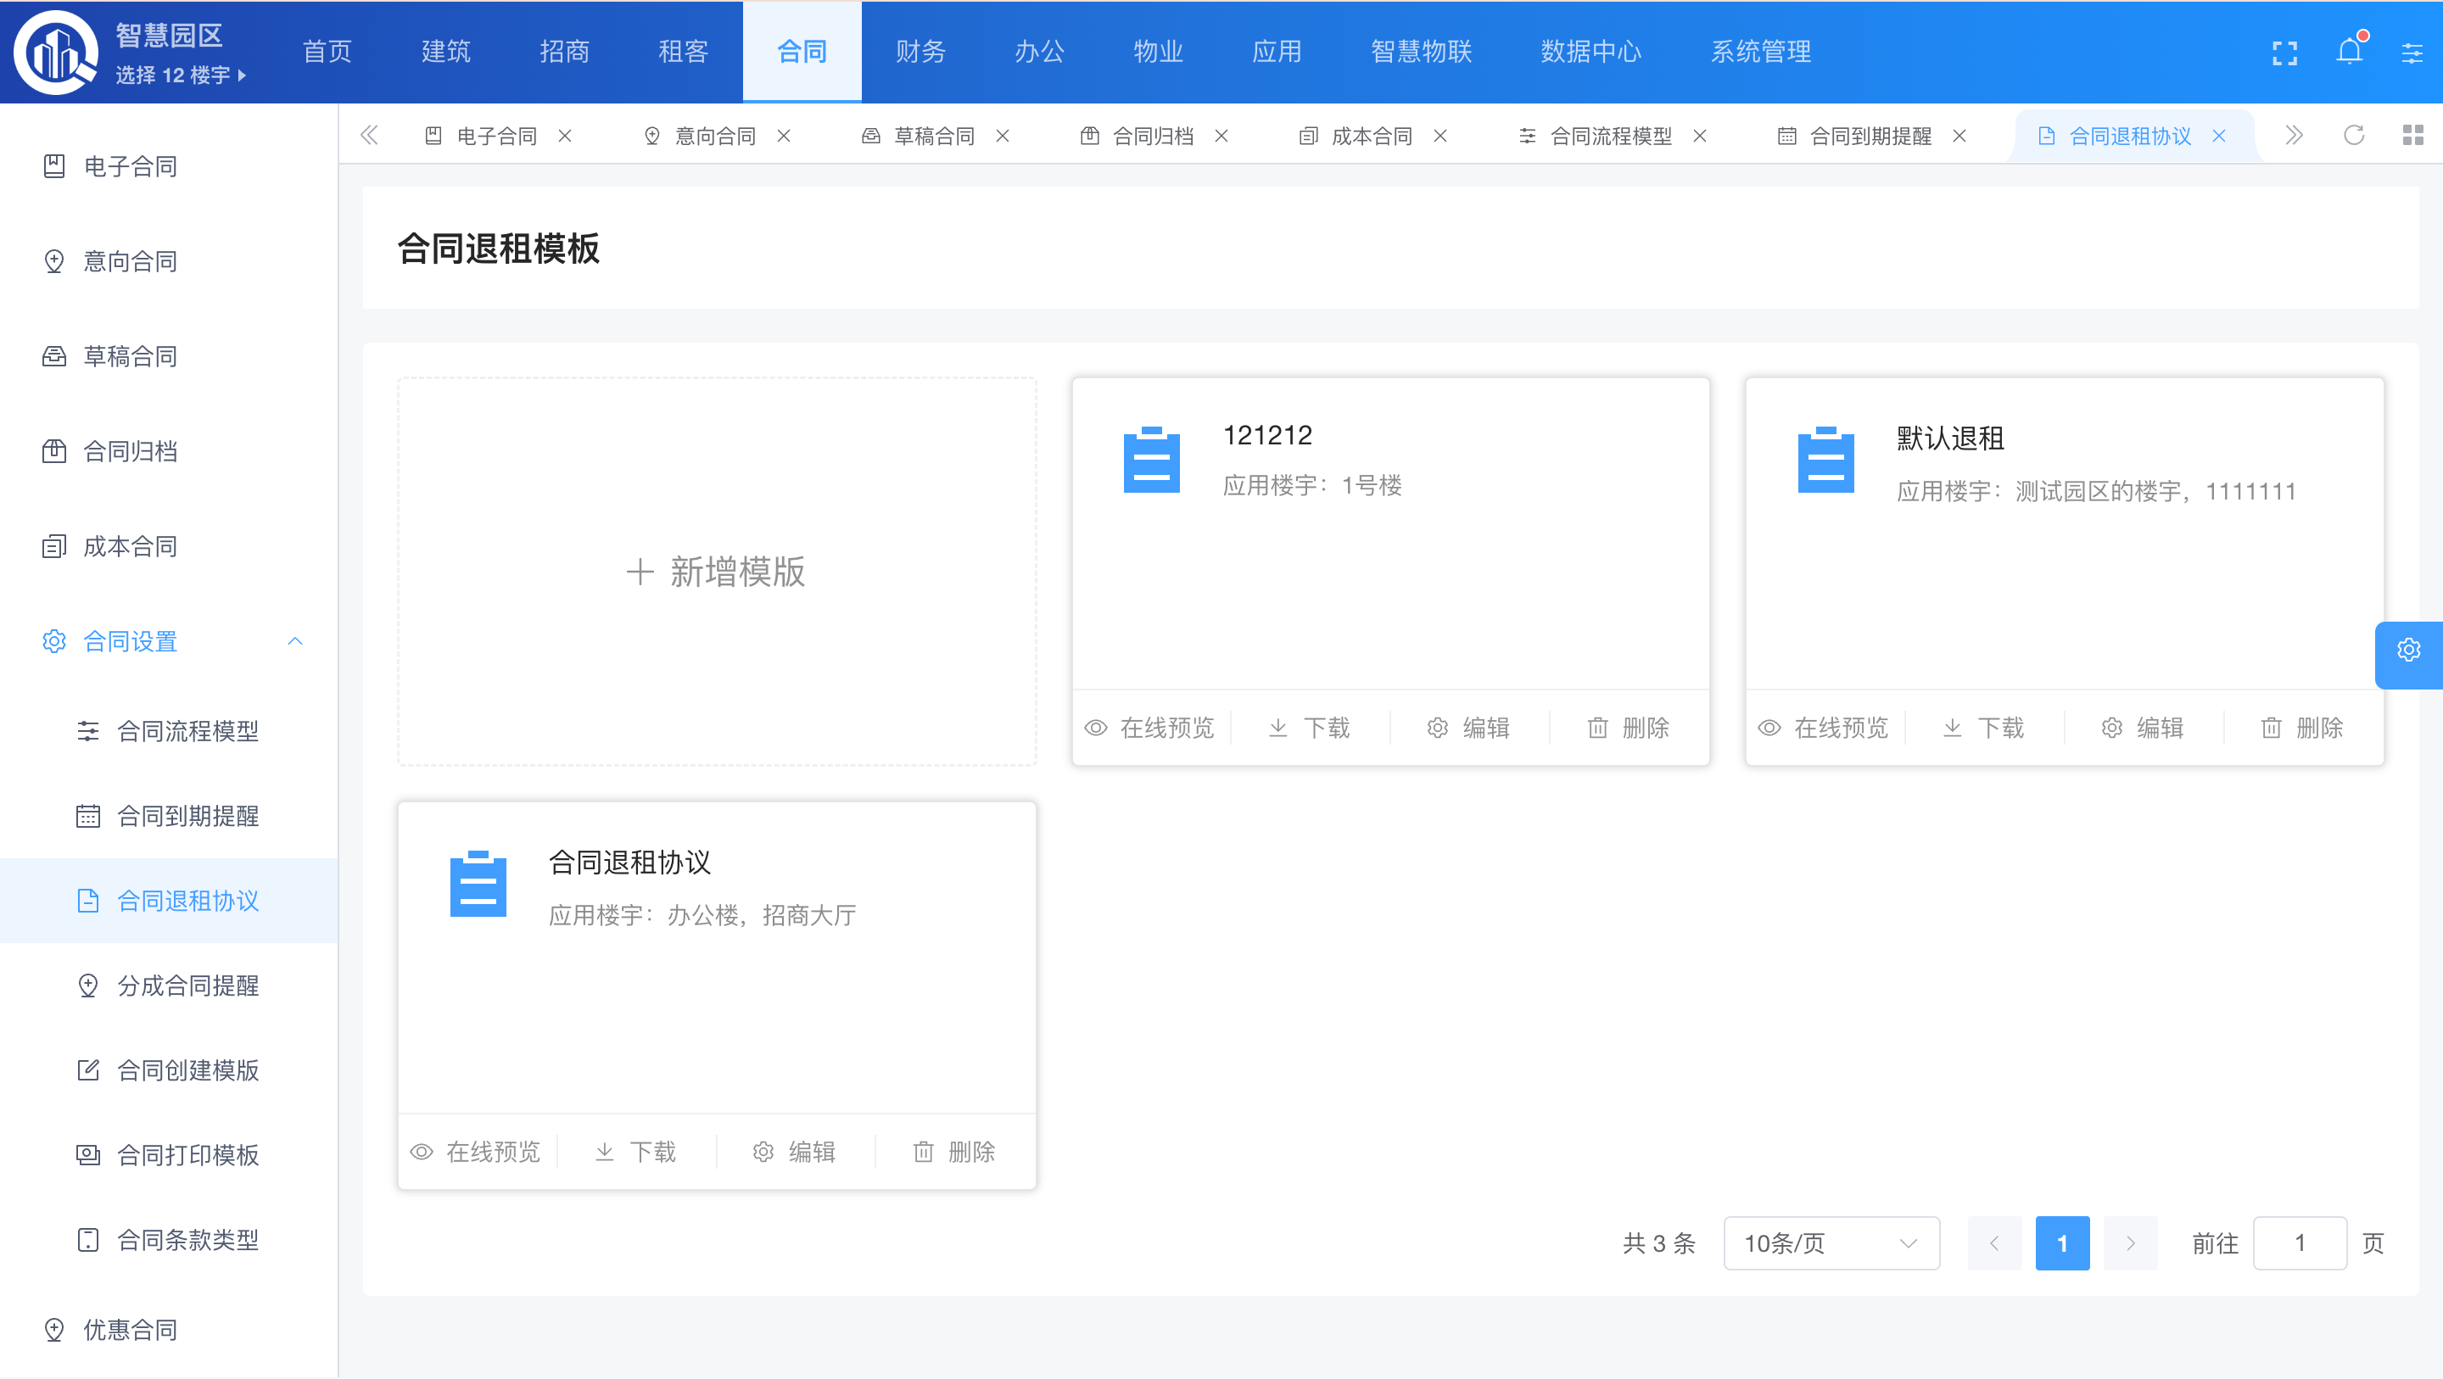
Task: Click the floating blue gear button
Action: (x=2408, y=650)
